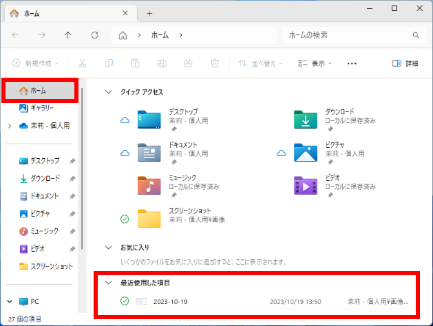433x326 pixels.
Task: Click the pin icon beside sidebar ミュージック
Action: point(72,231)
